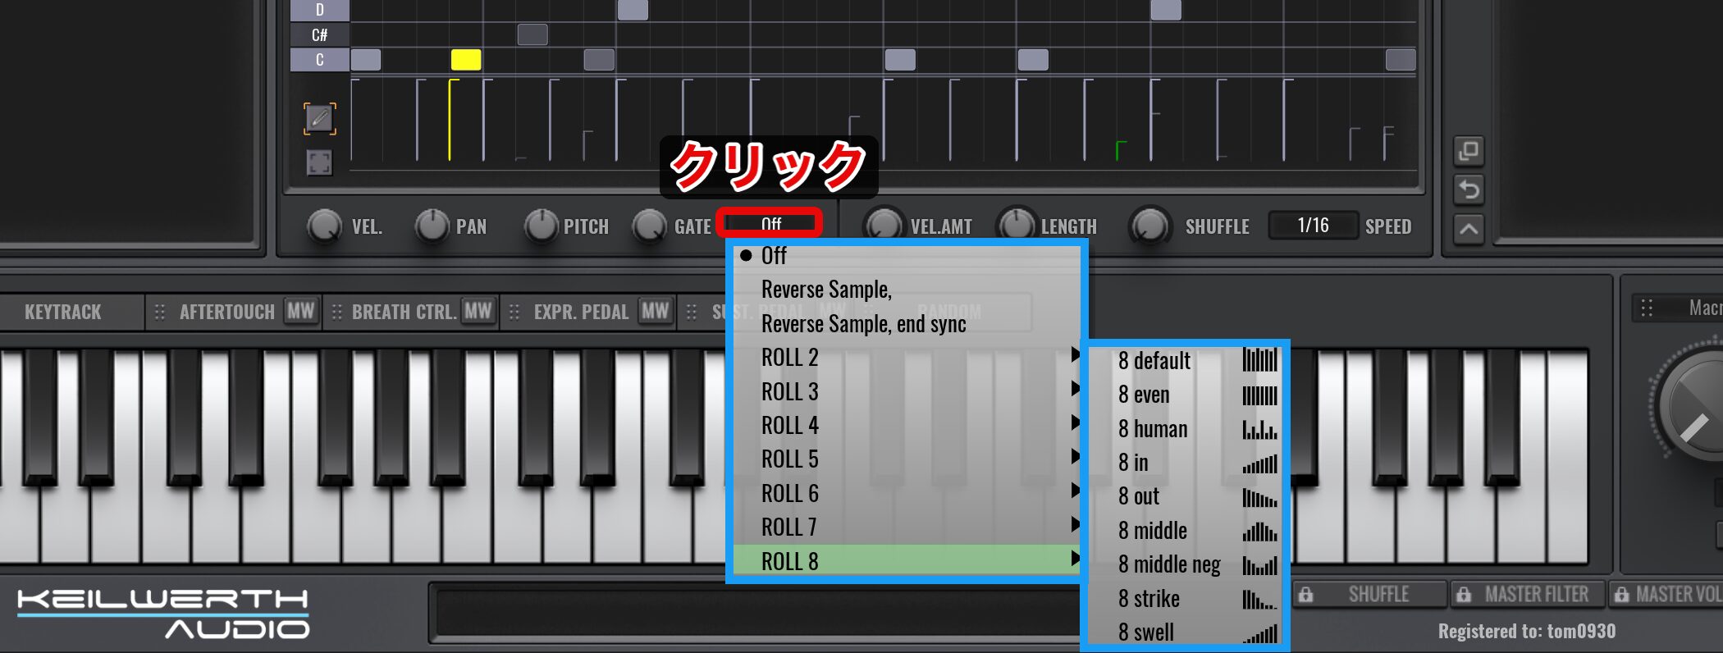Open the Off roll mode dropdown
This screenshot has width=1723, height=653.
pos(769,224)
